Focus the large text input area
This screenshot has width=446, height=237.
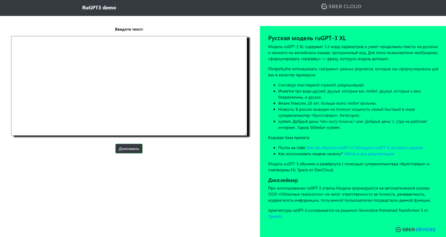click(x=129, y=86)
